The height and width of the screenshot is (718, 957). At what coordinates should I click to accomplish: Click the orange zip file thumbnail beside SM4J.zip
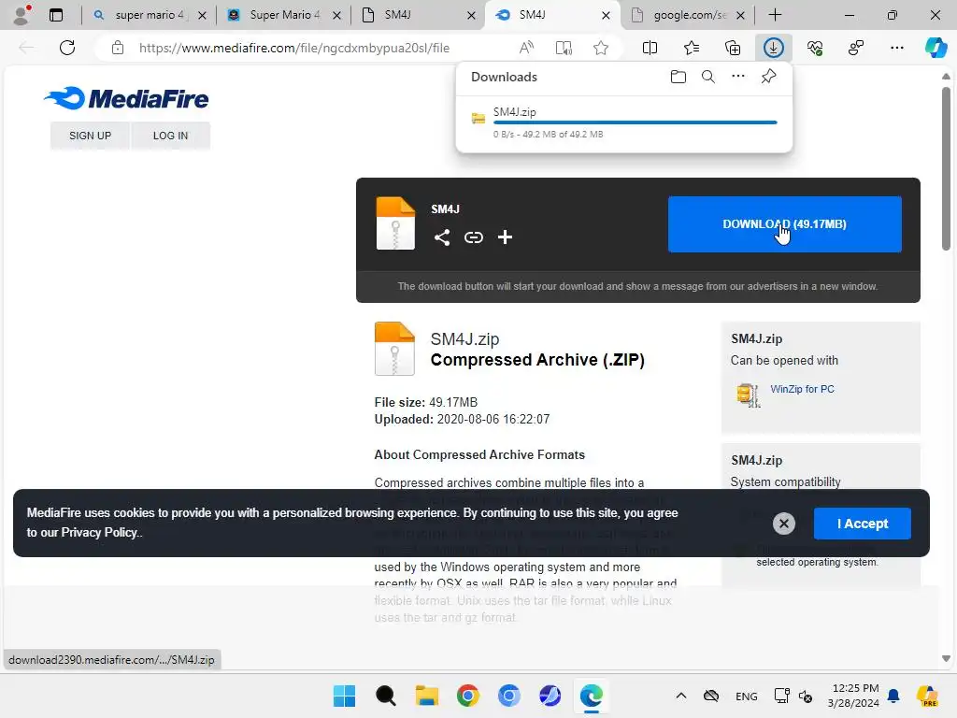pyautogui.click(x=394, y=349)
